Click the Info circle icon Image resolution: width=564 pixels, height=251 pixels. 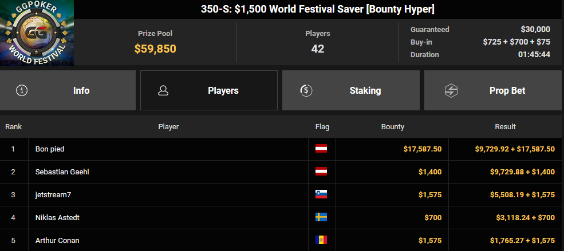[22, 90]
